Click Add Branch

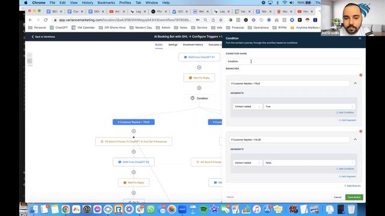[x=353, y=186]
